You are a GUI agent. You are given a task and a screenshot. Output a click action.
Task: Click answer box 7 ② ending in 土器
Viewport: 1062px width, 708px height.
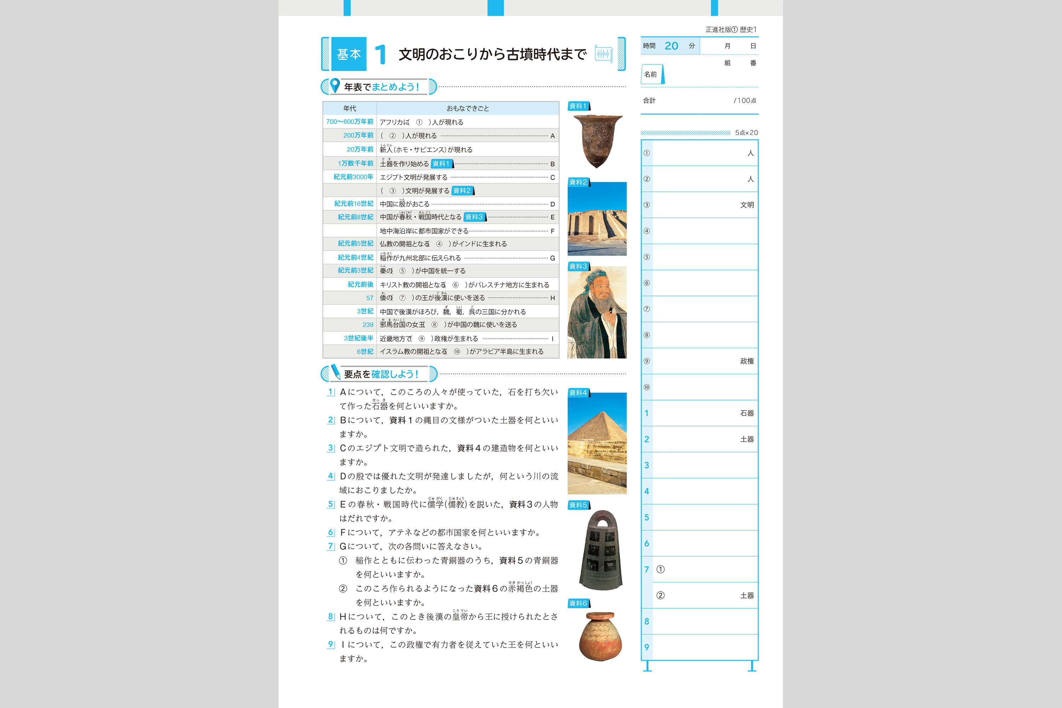705,595
